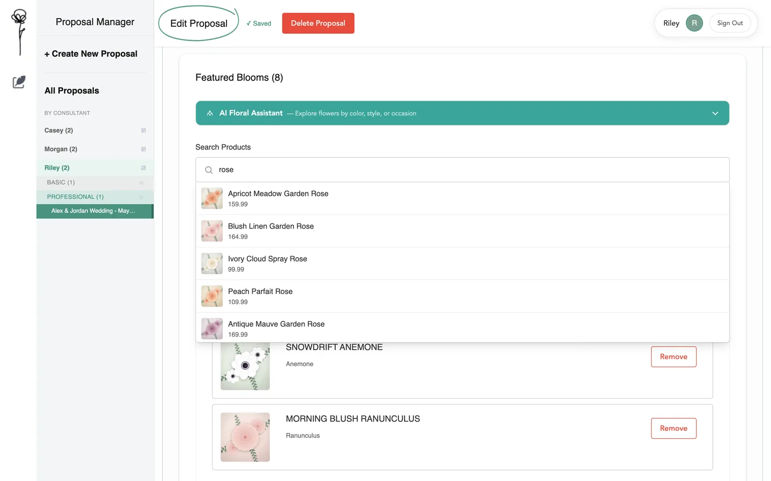Select Peach Parfait Rose thumbnail
Screen dimensions: 771x481
coord(212,296)
